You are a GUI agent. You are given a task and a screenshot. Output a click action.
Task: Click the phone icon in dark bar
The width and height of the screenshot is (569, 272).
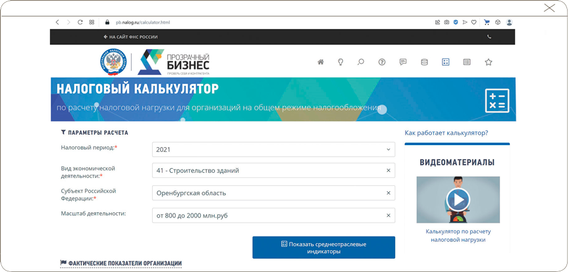tap(489, 37)
